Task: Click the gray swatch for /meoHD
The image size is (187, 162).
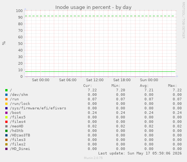Action: click(6, 126)
